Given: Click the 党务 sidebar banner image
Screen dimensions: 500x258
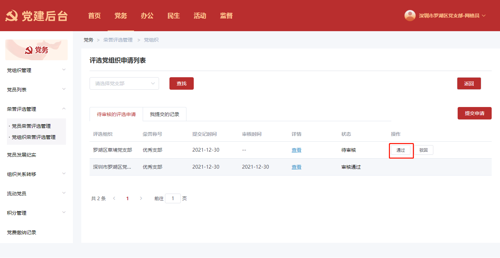Looking at the screenshot, I should click(36, 50).
